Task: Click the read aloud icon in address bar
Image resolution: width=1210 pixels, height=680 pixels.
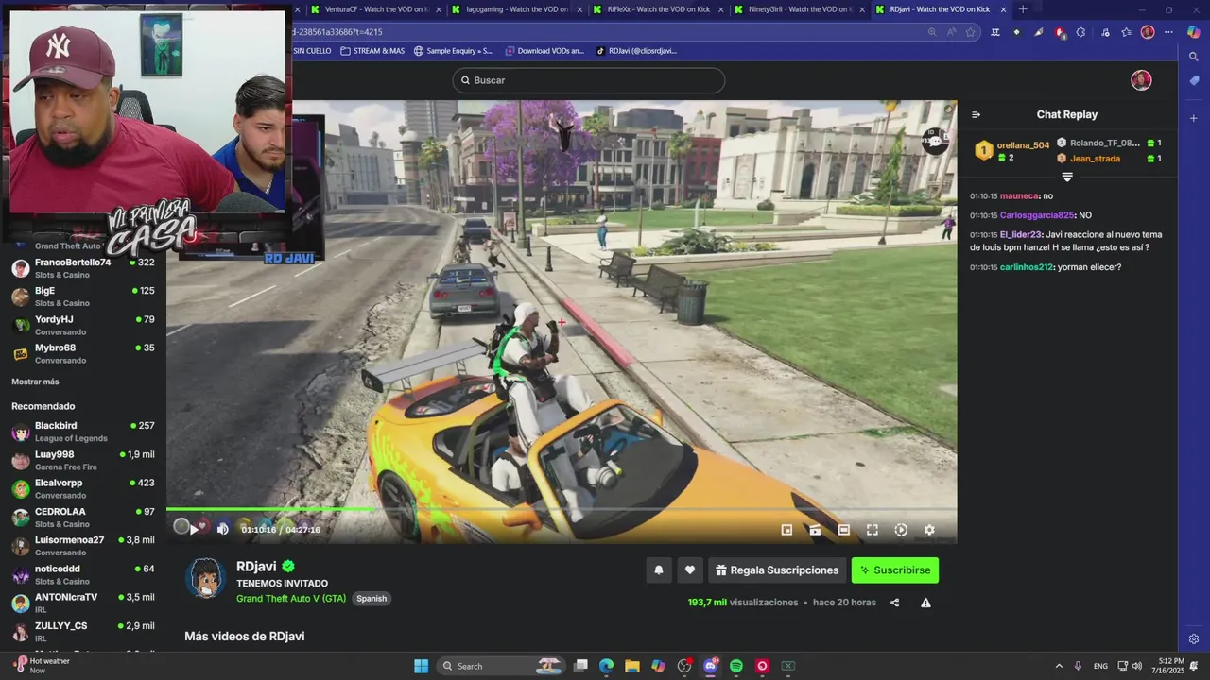Action: [951, 32]
